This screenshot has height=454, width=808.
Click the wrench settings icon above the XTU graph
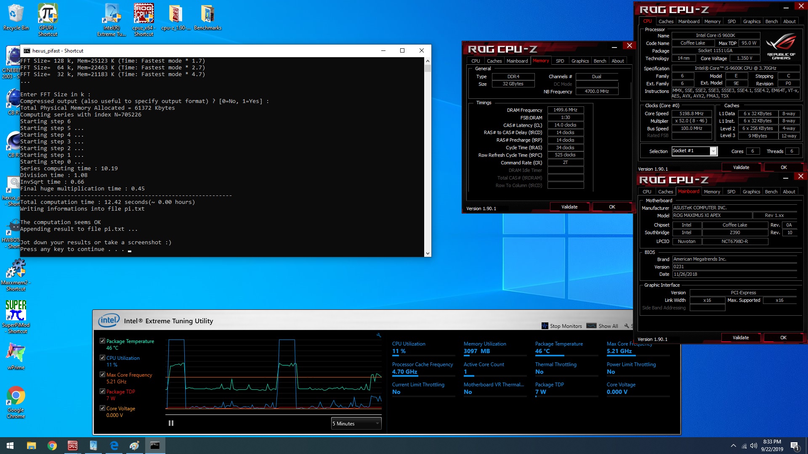click(379, 335)
